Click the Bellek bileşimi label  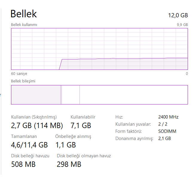[x=23, y=81]
